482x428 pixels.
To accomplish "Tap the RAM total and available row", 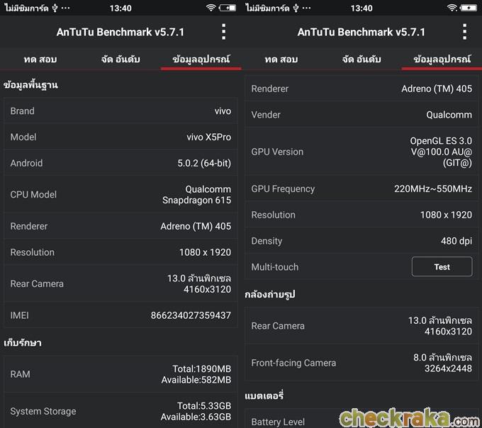I will [120, 374].
